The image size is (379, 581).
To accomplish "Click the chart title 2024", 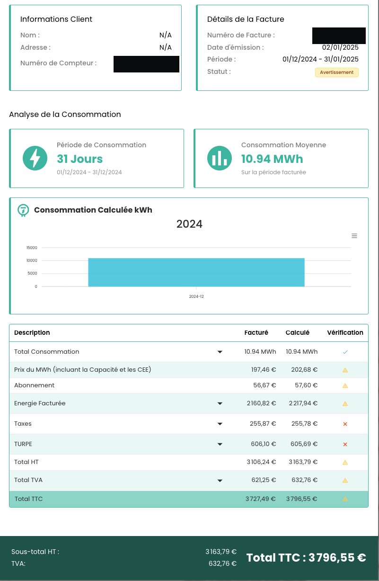I will pyautogui.click(x=189, y=224).
